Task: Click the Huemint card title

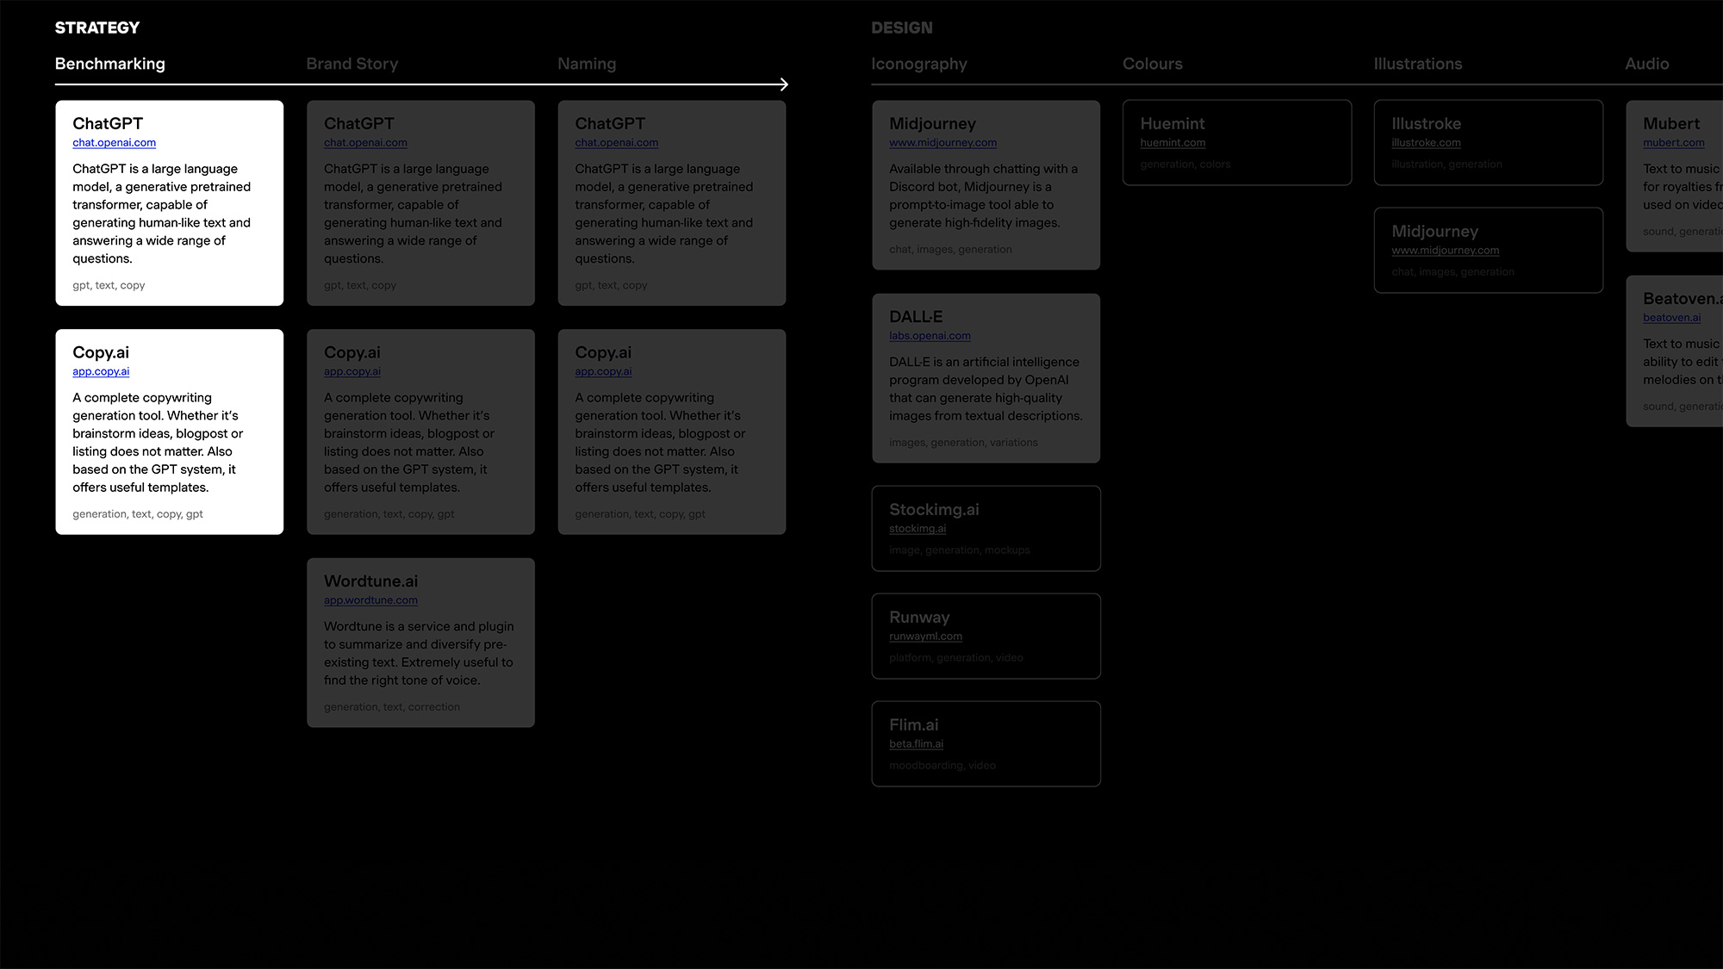Action: pyautogui.click(x=1173, y=123)
